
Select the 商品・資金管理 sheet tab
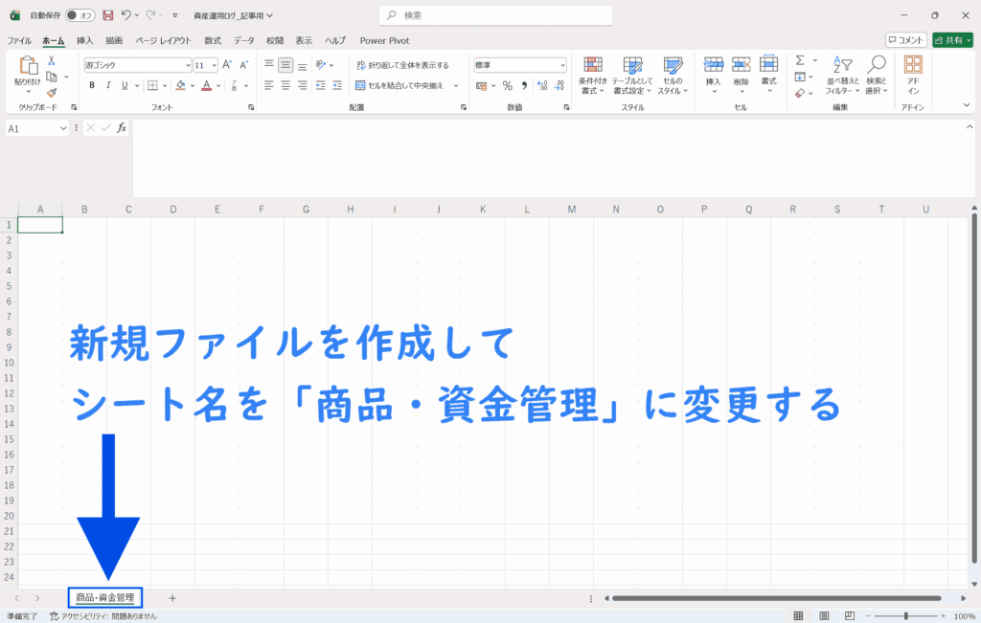105,598
